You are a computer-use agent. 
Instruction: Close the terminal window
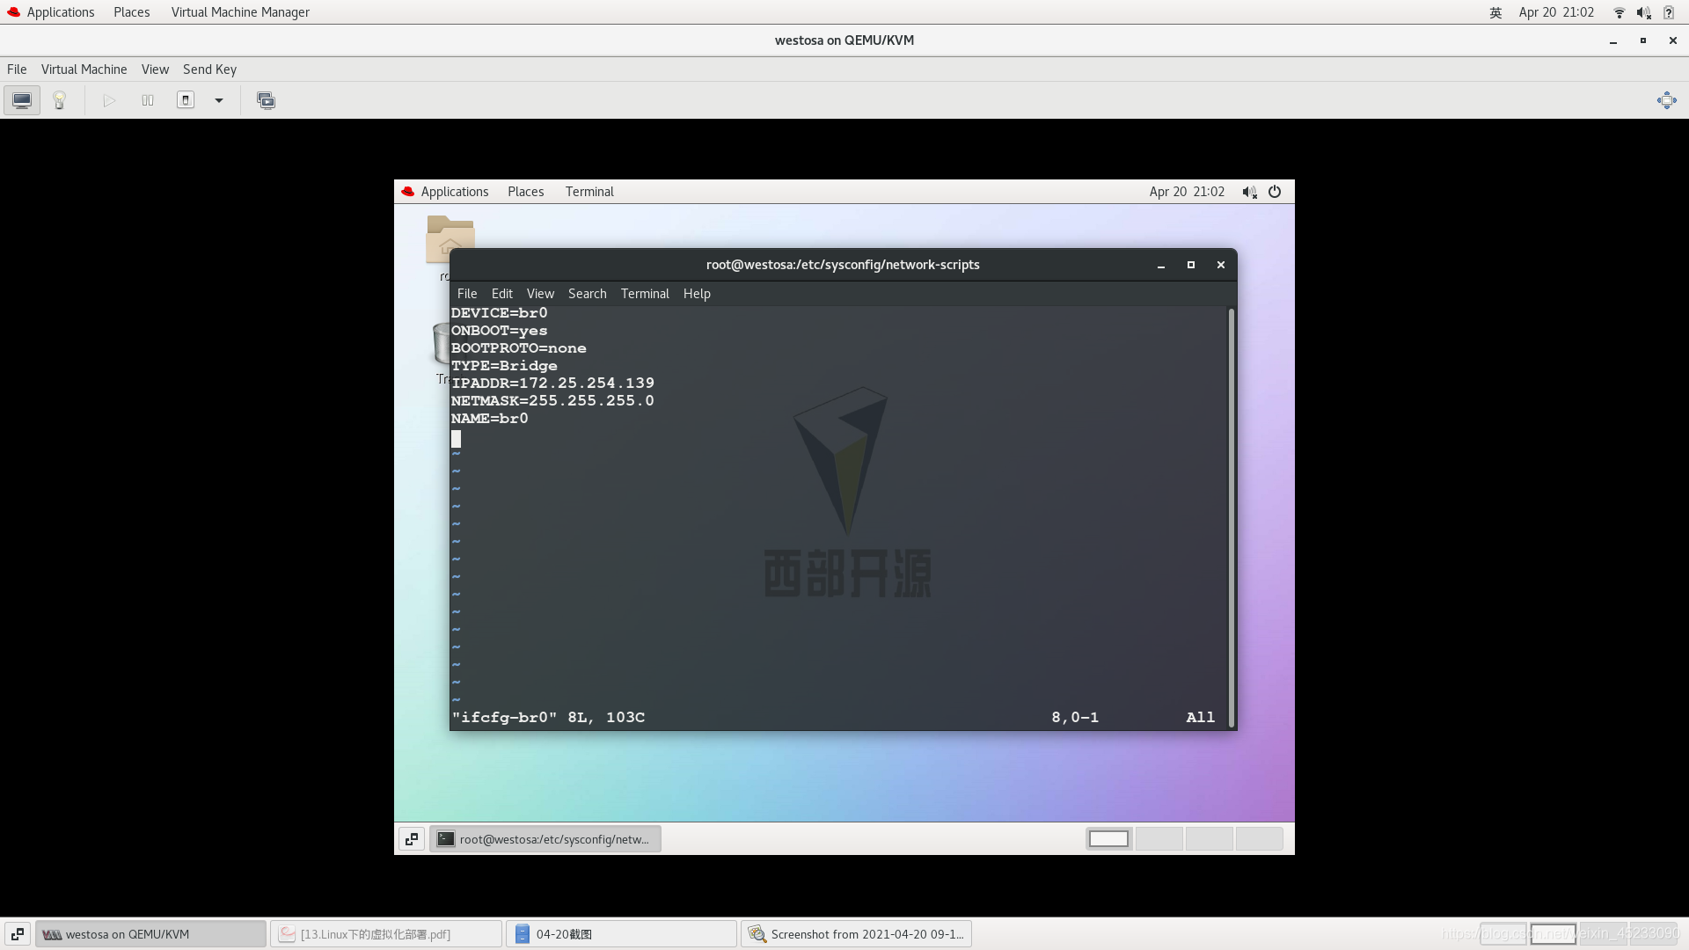click(1221, 265)
